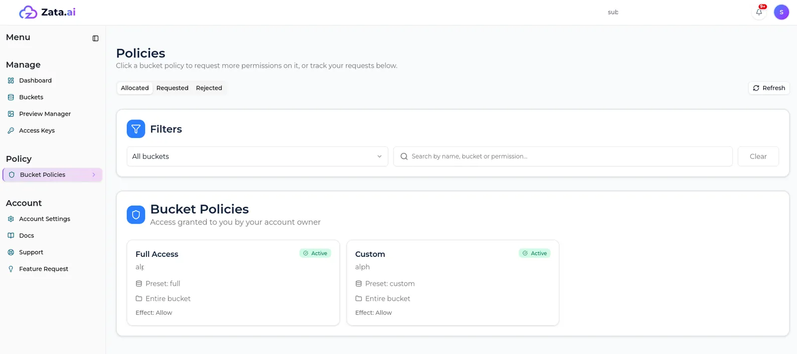Open the All buckets dropdown
This screenshot has width=797, height=354.
tap(258, 156)
